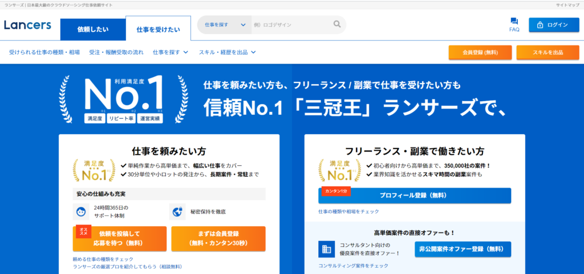
Task: Click the スキルを出品 button
Action: 547,52
